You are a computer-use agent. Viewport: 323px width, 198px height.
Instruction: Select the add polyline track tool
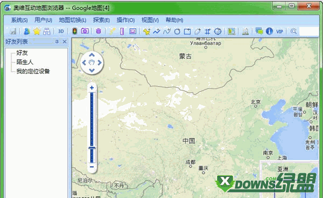tap(157, 32)
